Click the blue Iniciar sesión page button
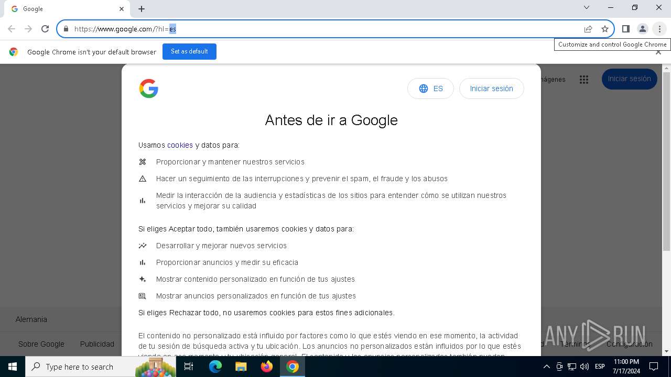 (x=629, y=79)
